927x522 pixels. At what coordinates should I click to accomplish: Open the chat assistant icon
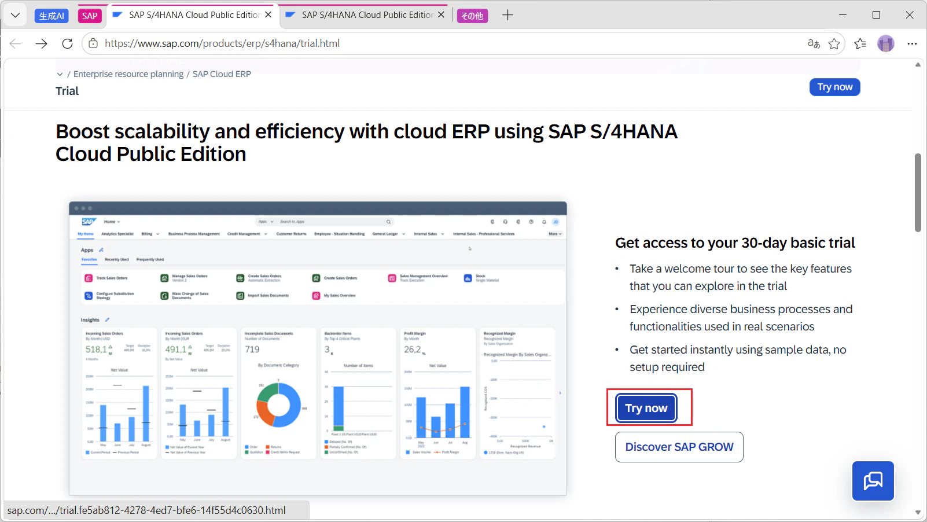(x=873, y=481)
